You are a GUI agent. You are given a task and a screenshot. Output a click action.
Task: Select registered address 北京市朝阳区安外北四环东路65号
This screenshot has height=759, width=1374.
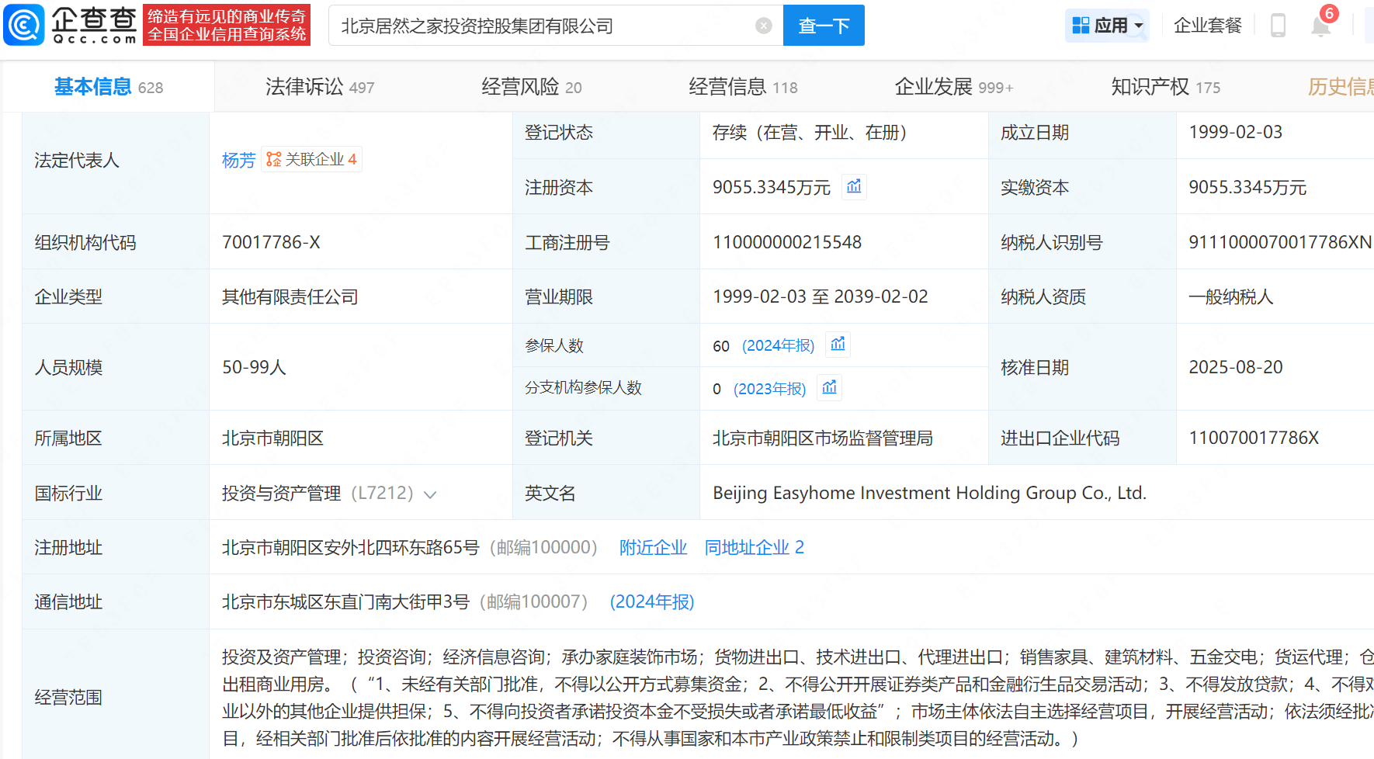[x=351, y=547]
